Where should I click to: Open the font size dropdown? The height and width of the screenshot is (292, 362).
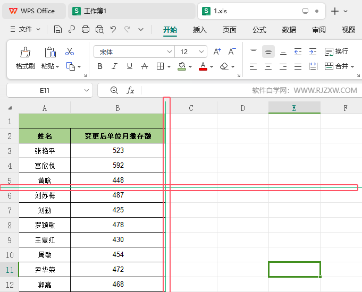click(201, 51)
